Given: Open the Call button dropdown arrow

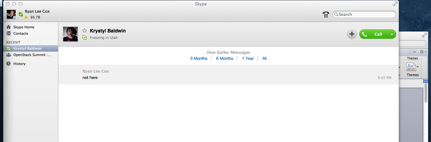Looking at the screenshot, I should tap(392, 34).
